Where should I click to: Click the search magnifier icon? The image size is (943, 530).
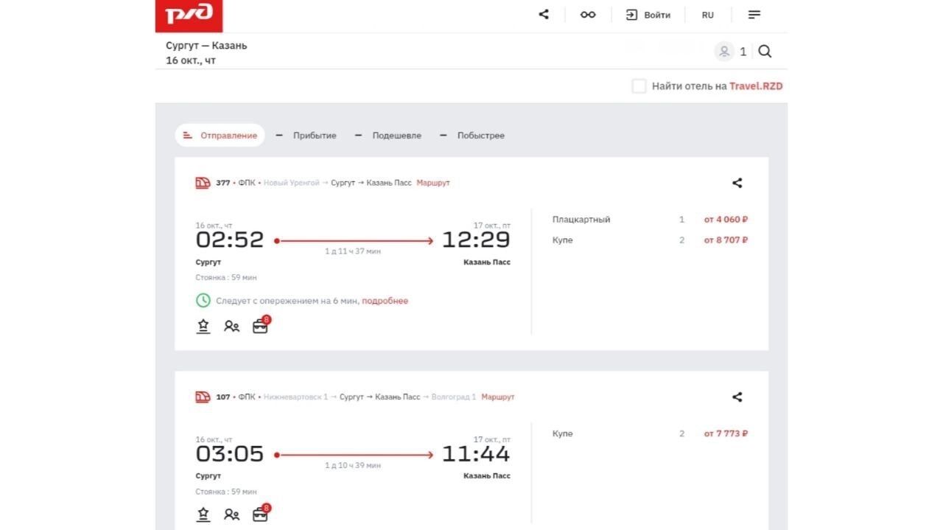tap(765, 52)
